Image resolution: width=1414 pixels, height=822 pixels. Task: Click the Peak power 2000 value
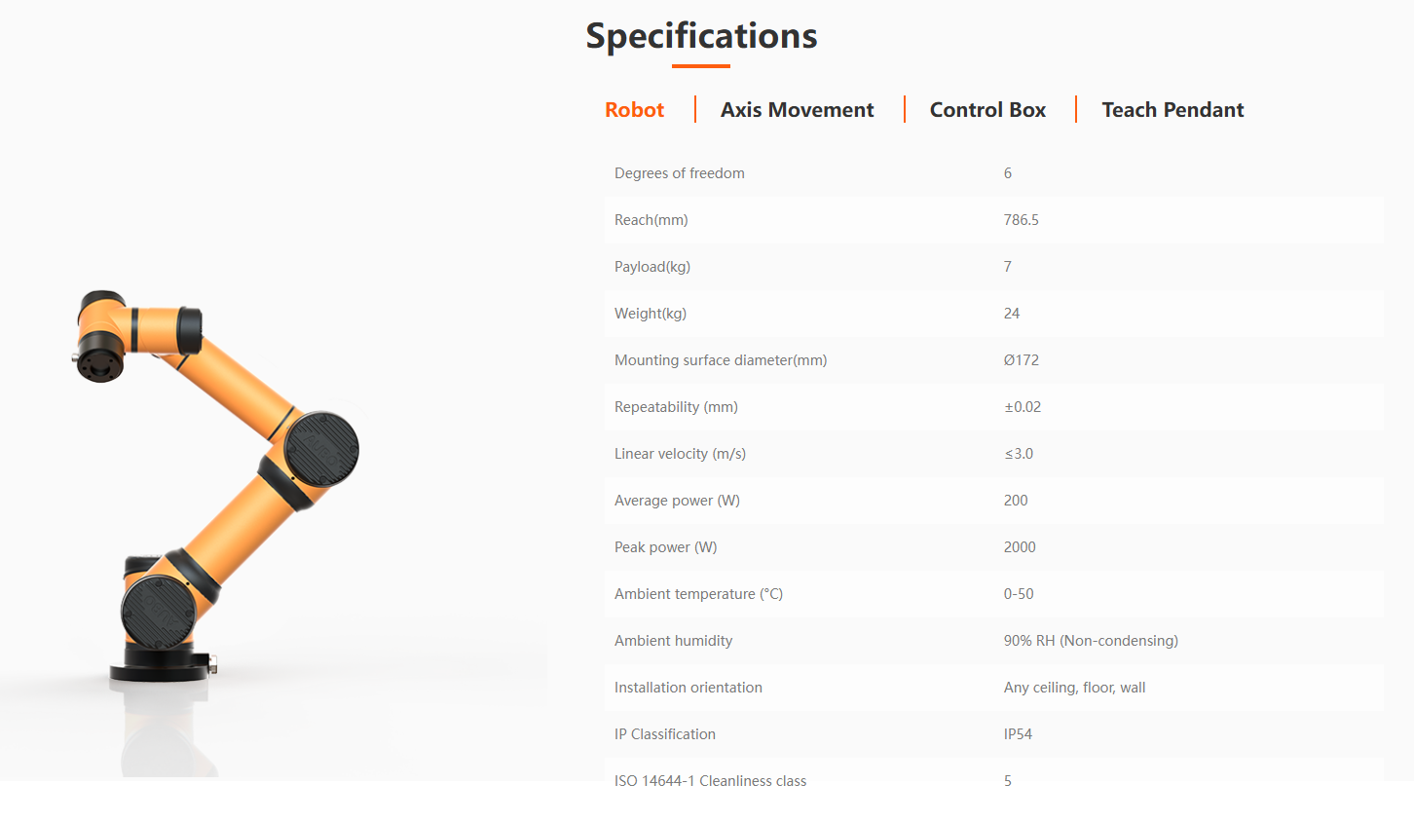pos(1020,547)
